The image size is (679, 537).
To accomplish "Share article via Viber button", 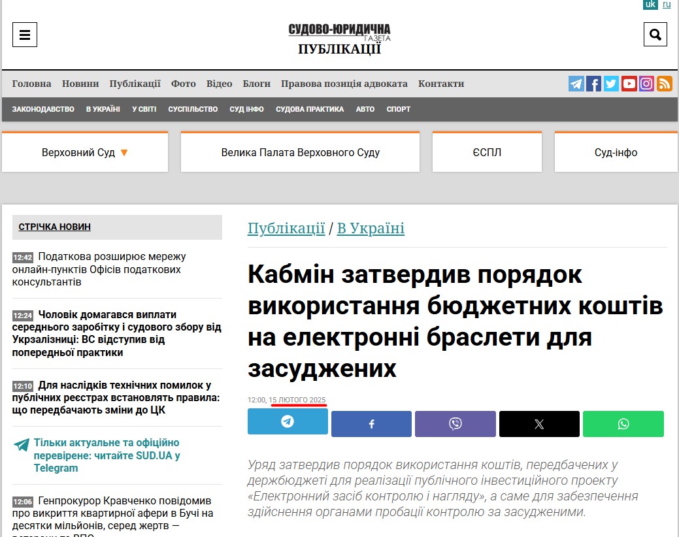I will coord(455,424).
